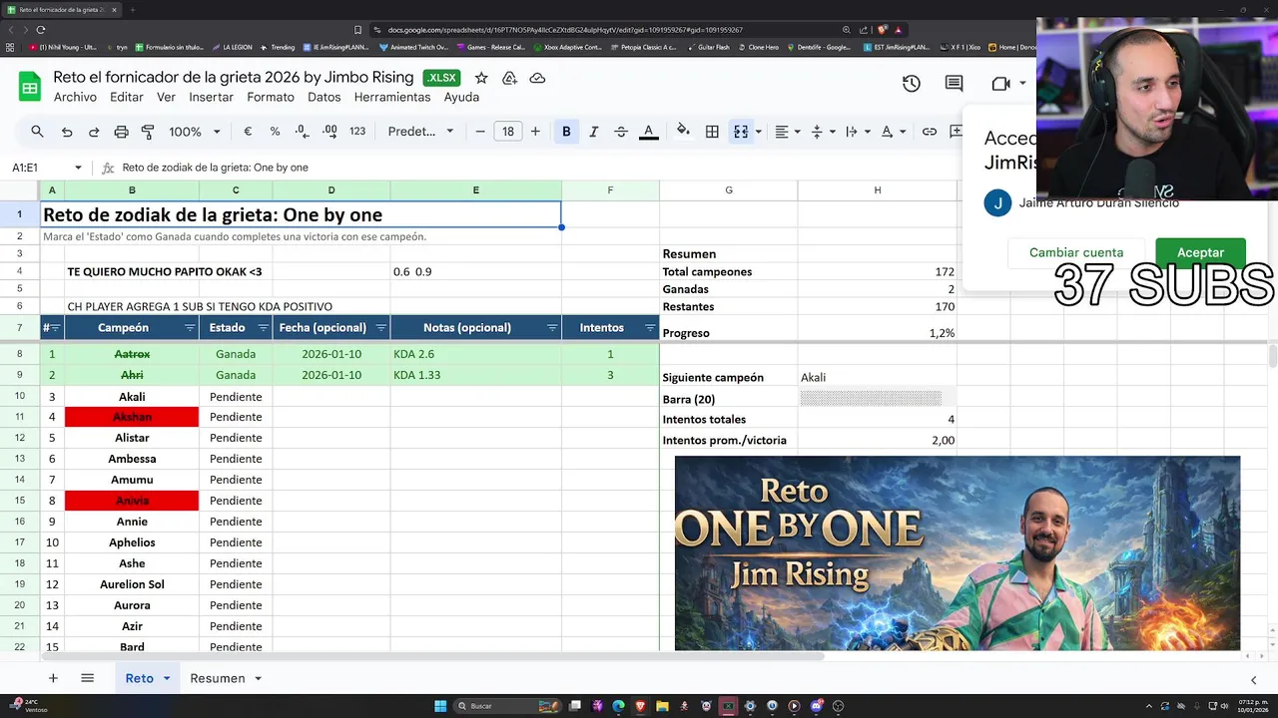
Task: Select the KDA 2.6 notes cell
Action: click(475, 354)
